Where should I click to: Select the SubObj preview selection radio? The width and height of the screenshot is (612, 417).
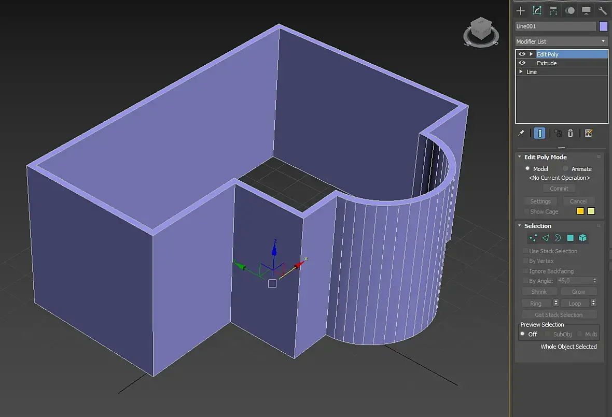coord(547,334)
